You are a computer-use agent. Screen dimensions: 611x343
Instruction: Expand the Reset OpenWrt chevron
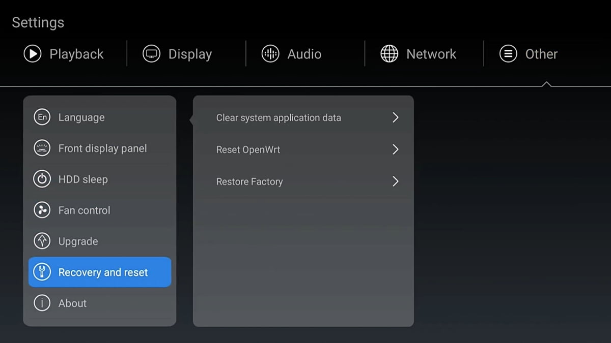(x=396, y=149)
